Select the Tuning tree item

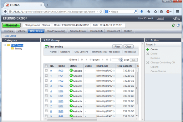[18, 48]
